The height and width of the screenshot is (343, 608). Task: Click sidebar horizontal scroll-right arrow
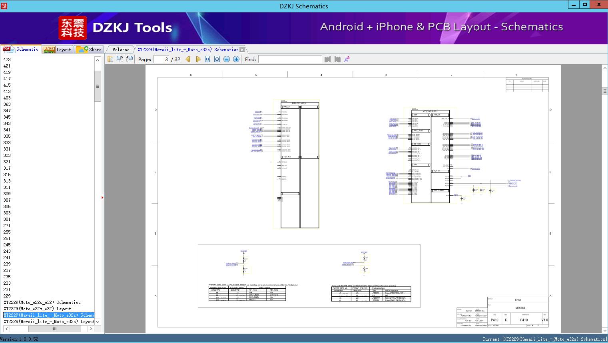point(91,329)
